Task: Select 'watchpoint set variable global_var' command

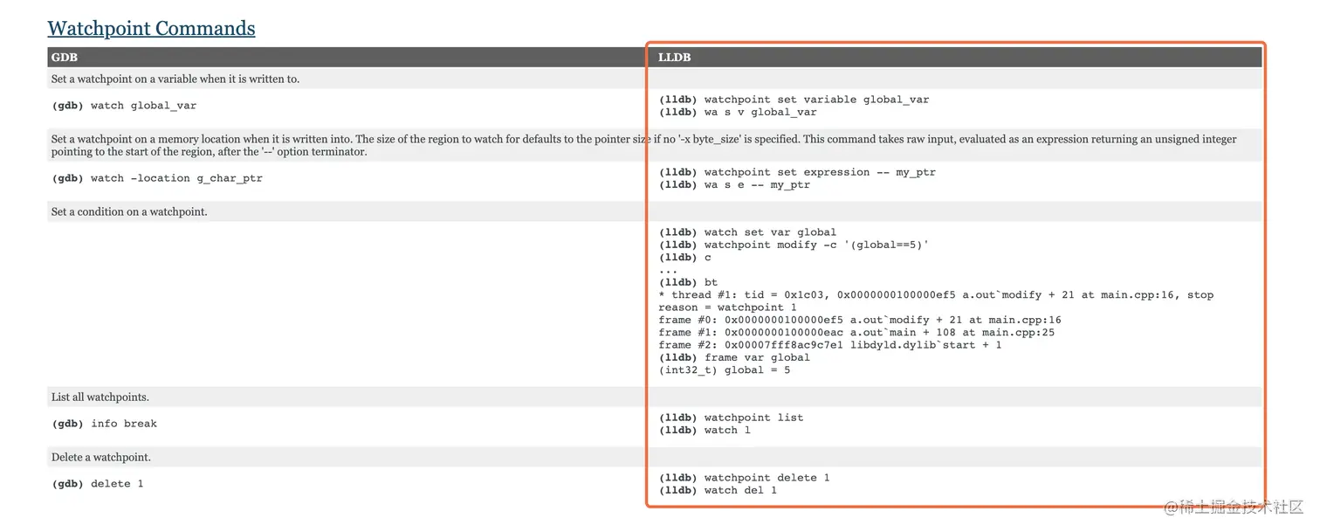Action: coord(794,100)
